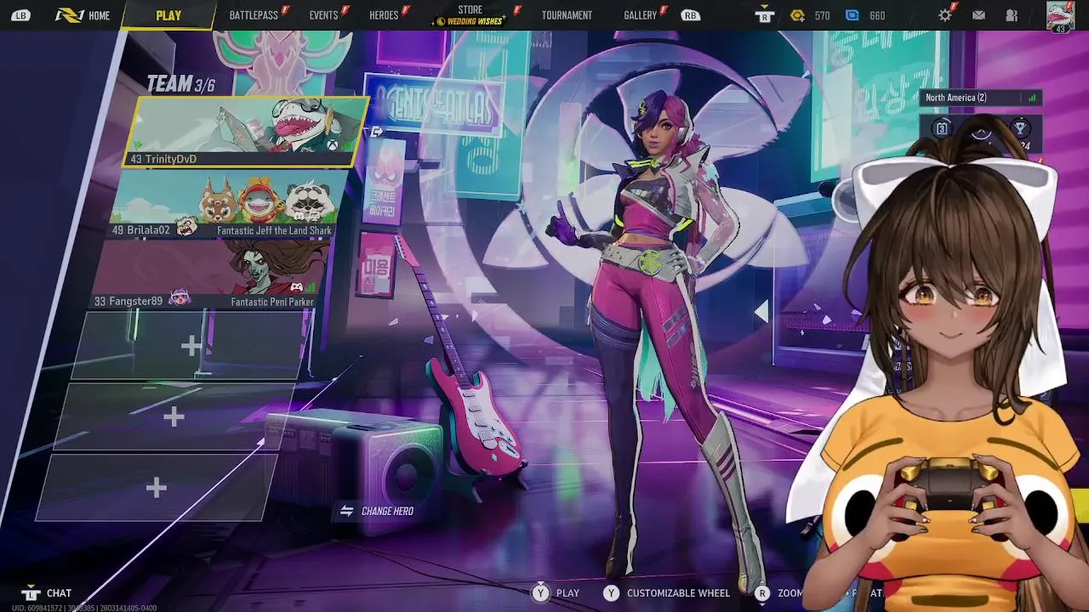Click the LB bumper navigation icon
The image size is (1089, 612).
point(20,15)
